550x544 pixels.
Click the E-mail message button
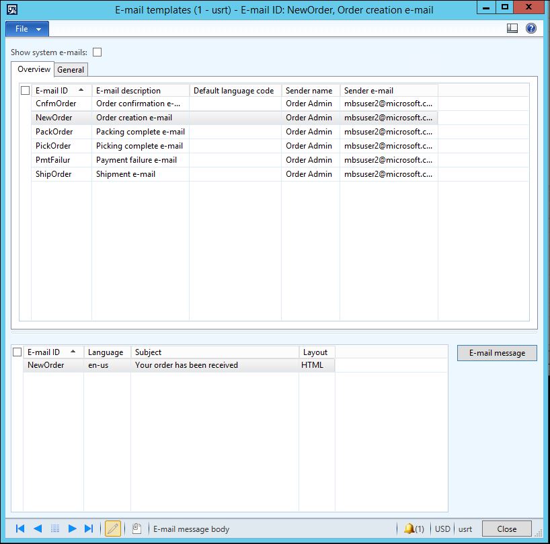(496, 353)
